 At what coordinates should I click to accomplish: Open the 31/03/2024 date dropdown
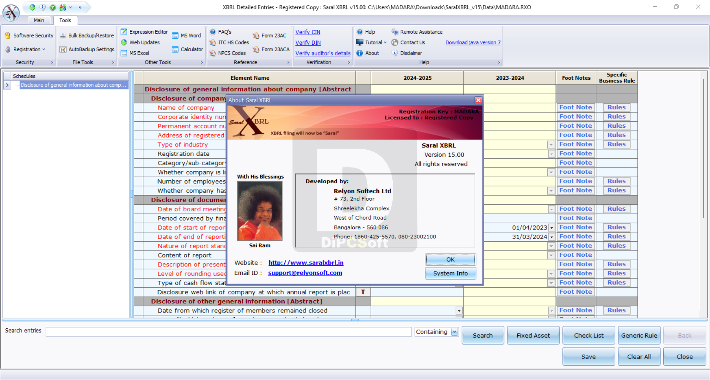tap(551, 237)
